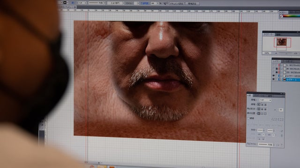Switch to the Navigator panel tab

pos(269,35)
